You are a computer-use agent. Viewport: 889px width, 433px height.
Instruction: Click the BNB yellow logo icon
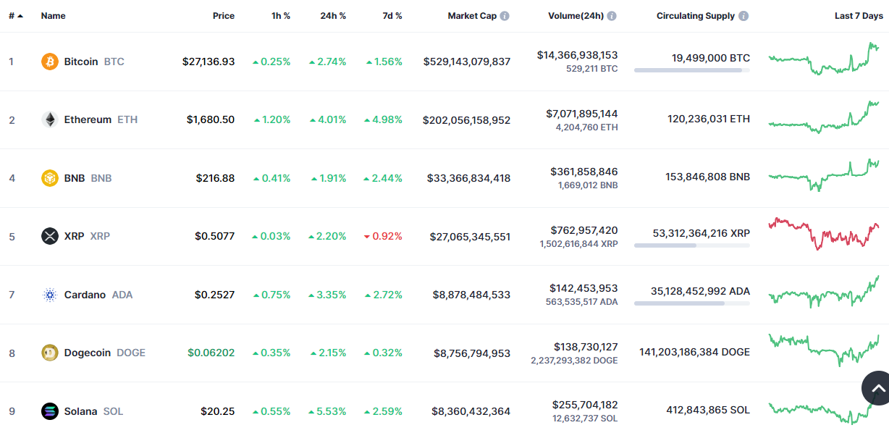coord(50,178)
